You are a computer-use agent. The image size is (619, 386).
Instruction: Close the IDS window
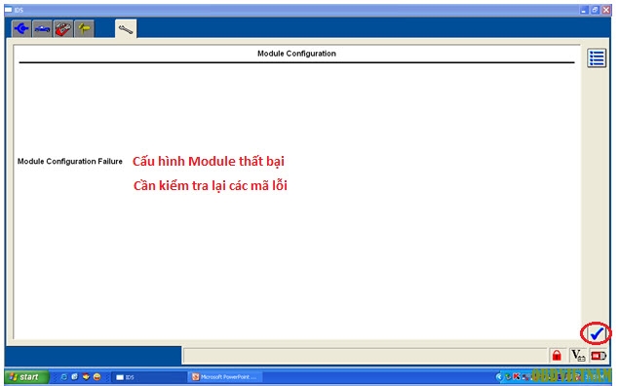pyautogui.click(x=606, y=10)
